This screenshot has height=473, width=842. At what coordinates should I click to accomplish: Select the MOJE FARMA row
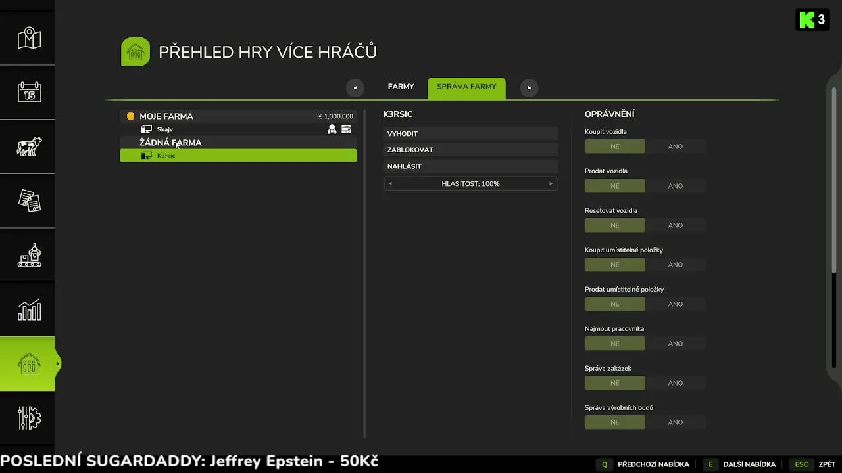(x=238, y=116)
